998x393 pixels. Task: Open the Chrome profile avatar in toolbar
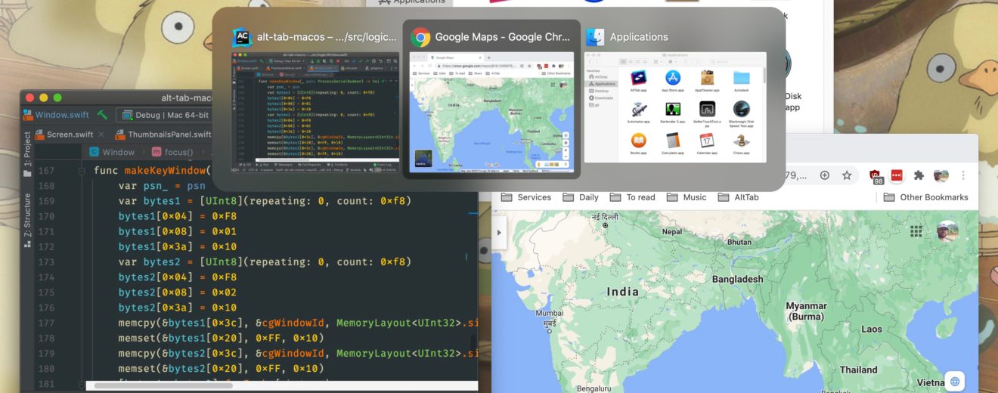[x=941, y=175]
